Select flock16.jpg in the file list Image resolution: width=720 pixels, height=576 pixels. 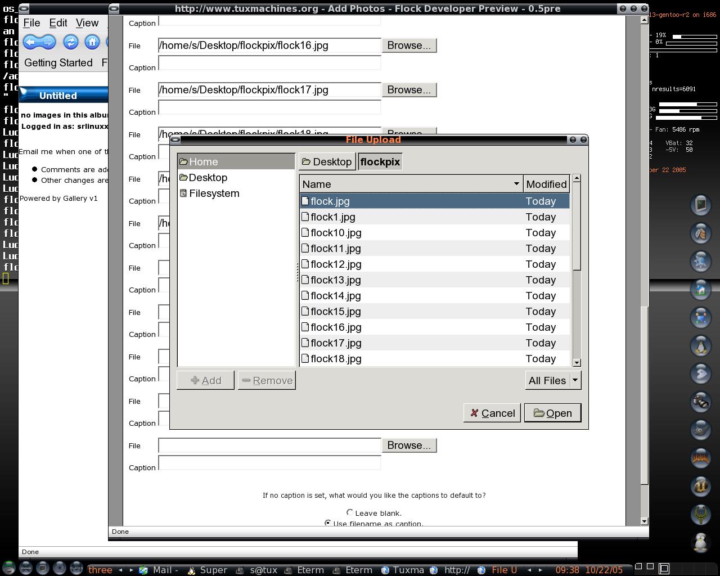pos(435,327)
